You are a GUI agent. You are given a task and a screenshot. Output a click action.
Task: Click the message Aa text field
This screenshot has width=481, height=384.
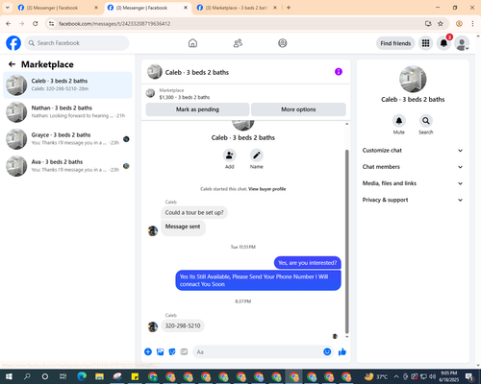click(x=258, y=352)
